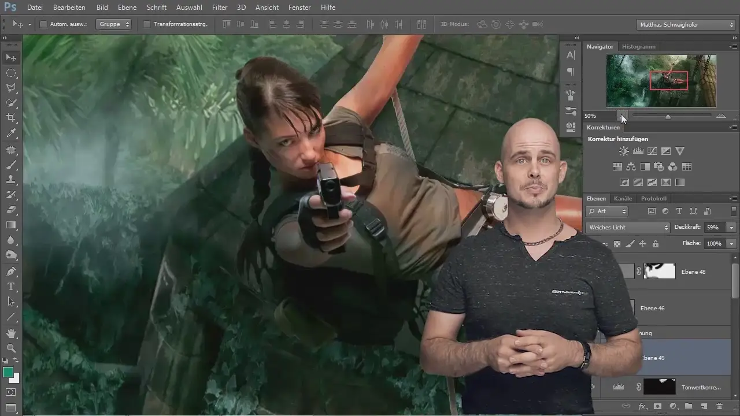This screenshot has width=740, height=416.
Task: Select the Elliptical Marquee tool
Action: (11, 73)
